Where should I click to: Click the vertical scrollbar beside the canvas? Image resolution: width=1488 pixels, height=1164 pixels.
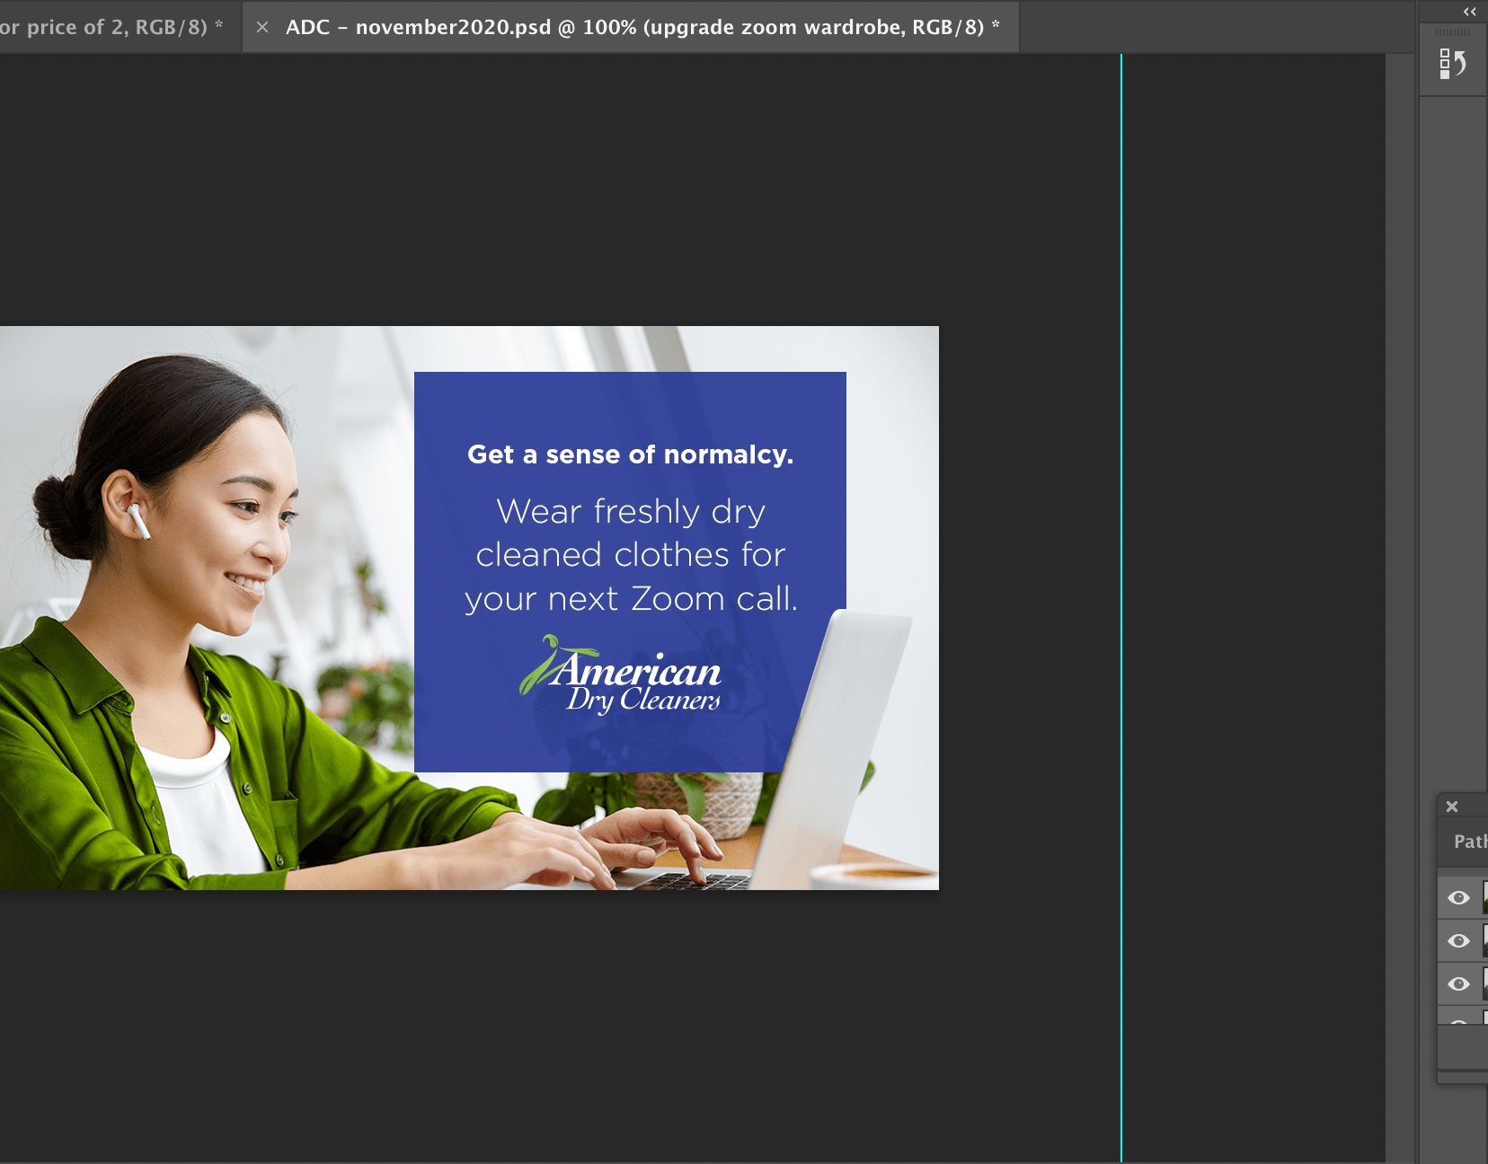[1400, 607]
